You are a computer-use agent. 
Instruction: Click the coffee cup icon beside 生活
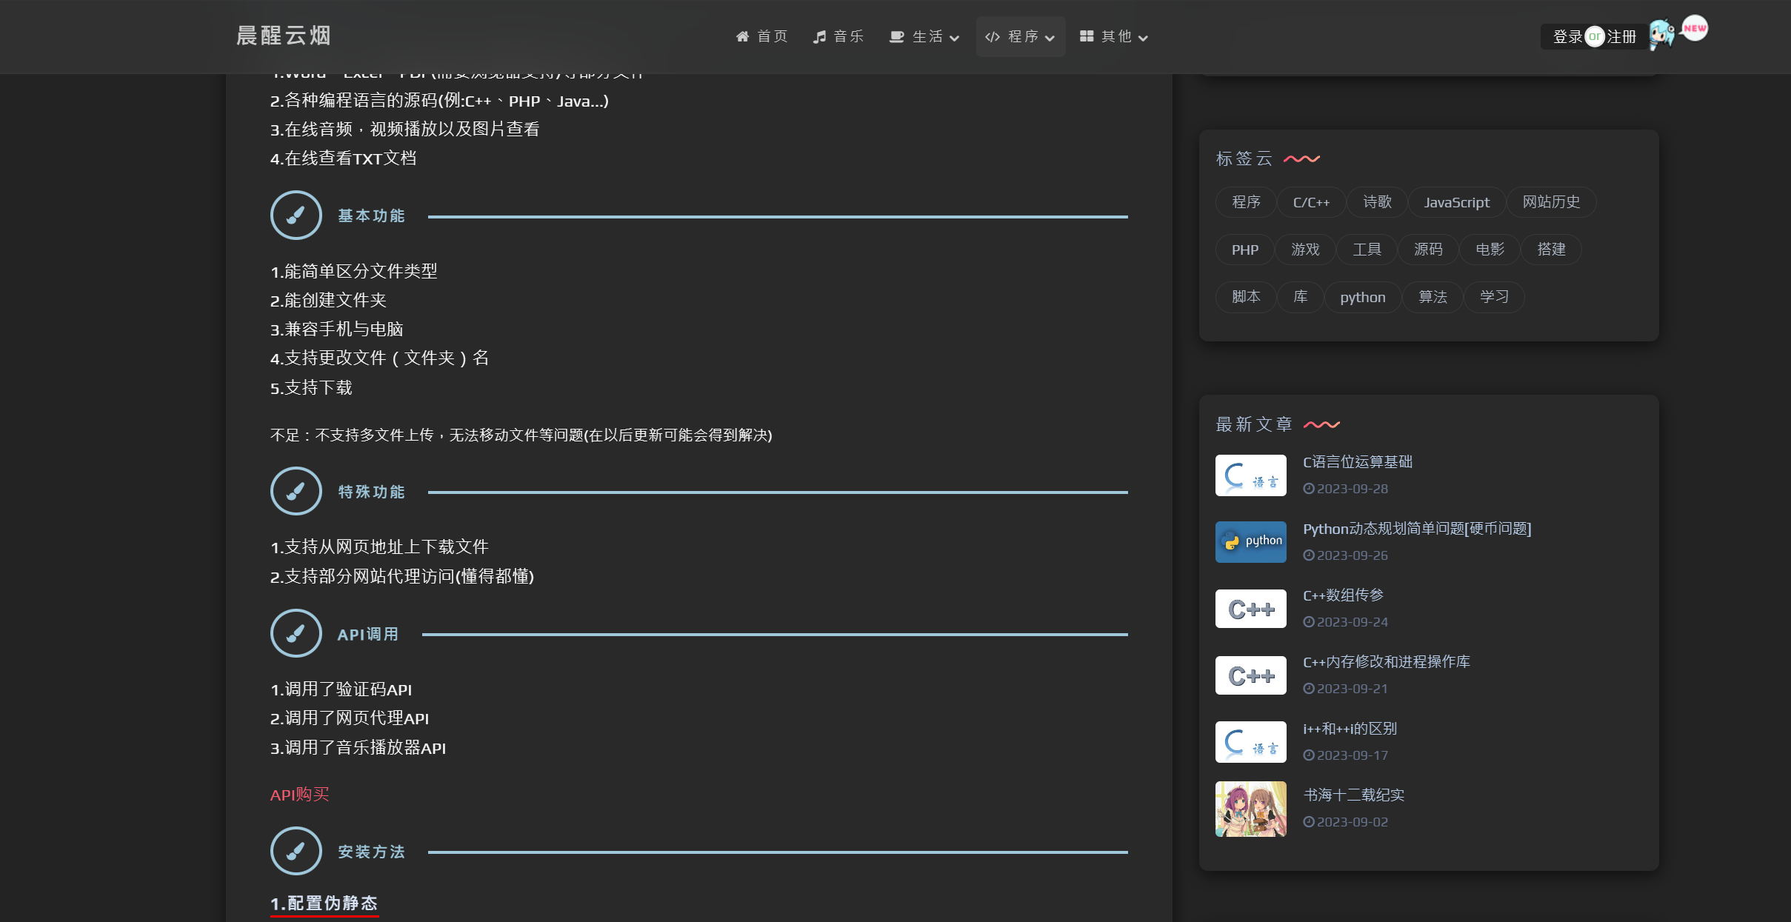click(x=897, y=36)
